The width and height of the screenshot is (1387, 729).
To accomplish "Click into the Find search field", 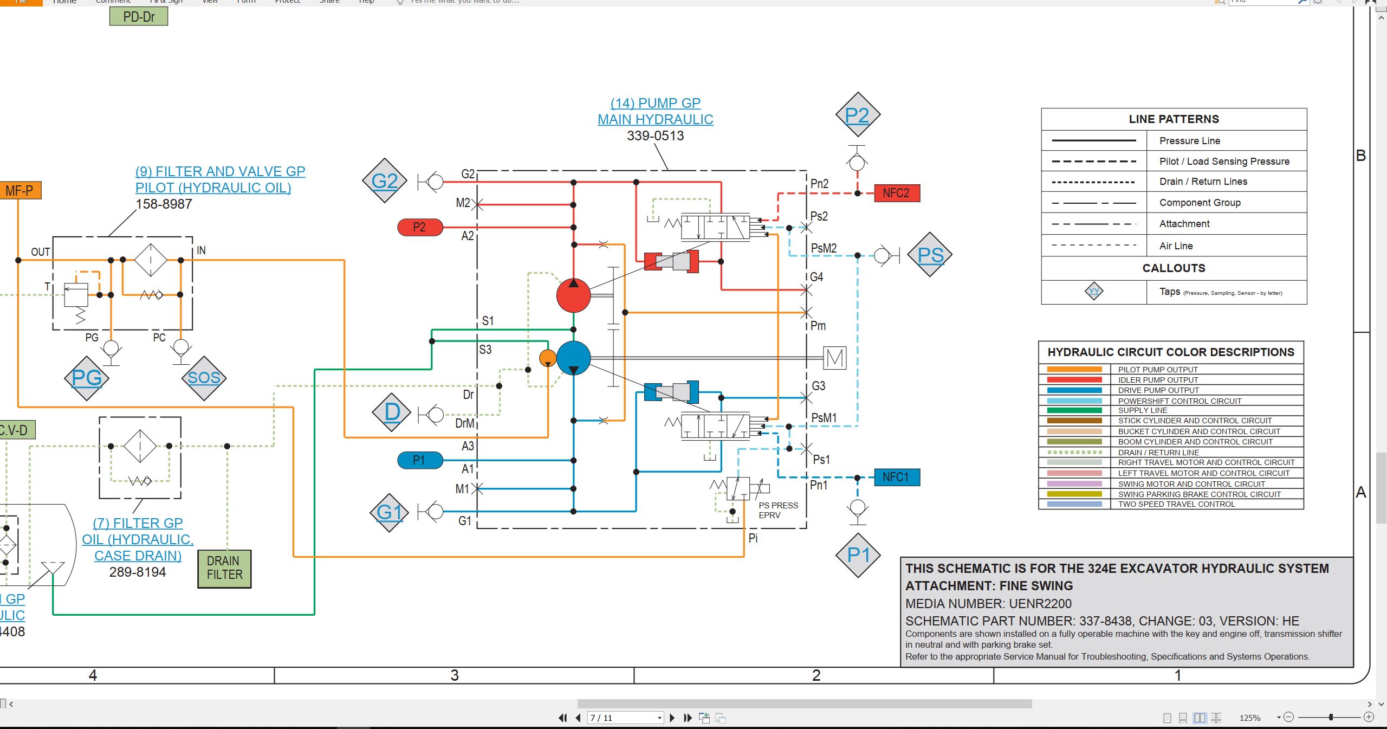I will click(1262, 2).
